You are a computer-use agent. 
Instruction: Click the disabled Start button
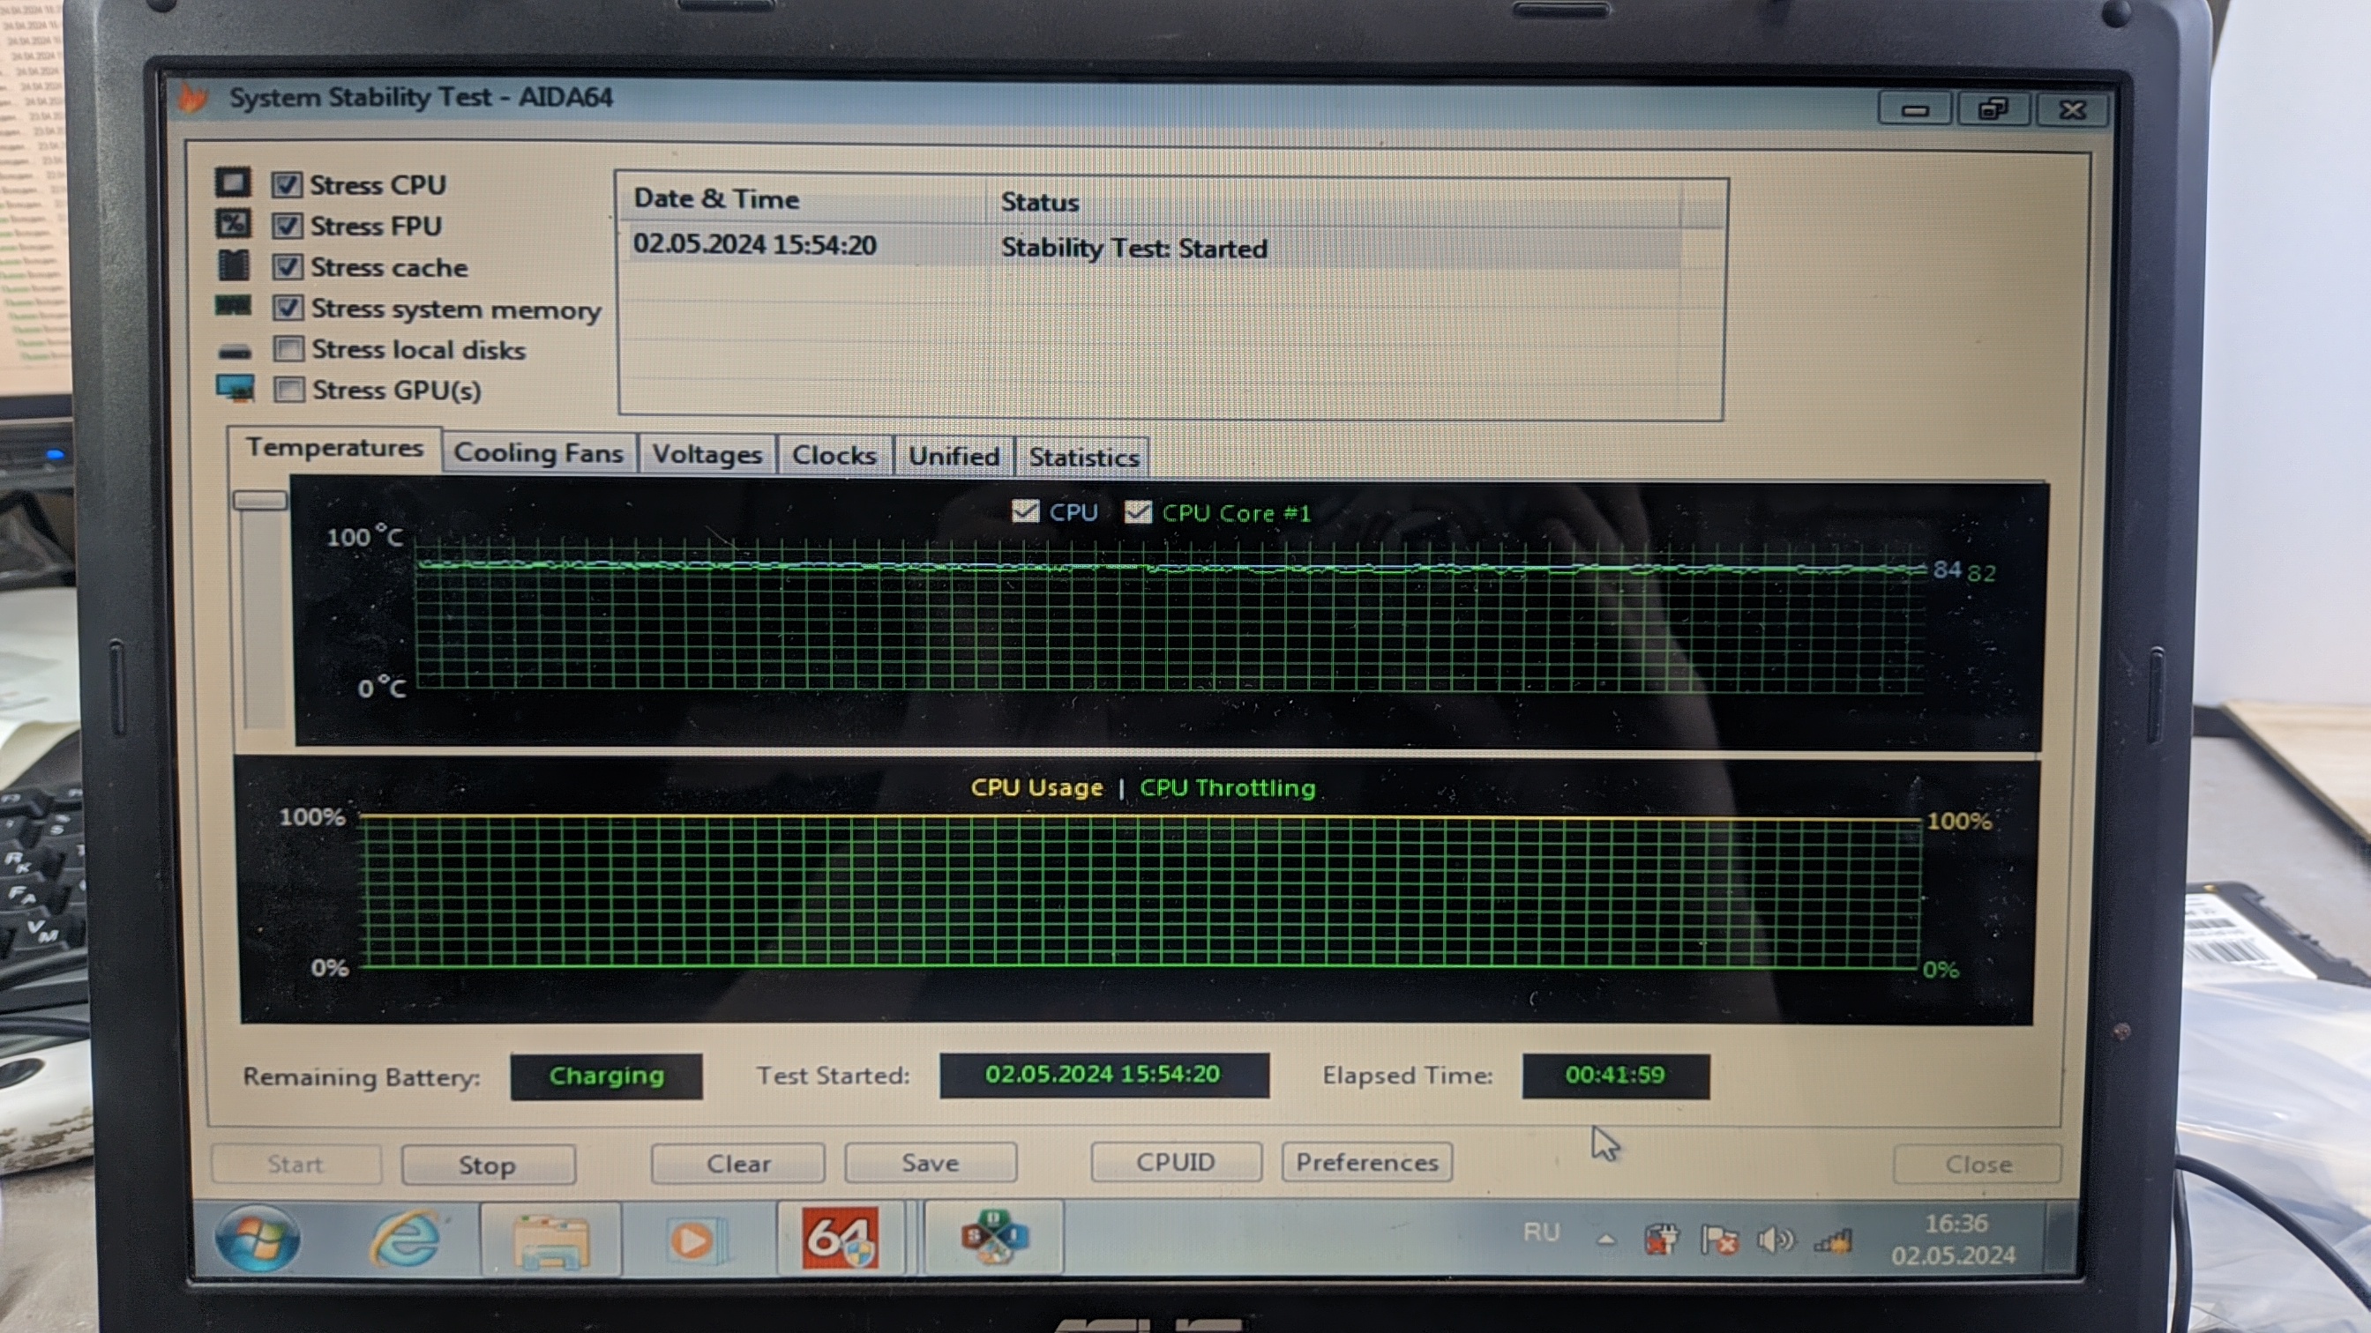coord(295,1165)
